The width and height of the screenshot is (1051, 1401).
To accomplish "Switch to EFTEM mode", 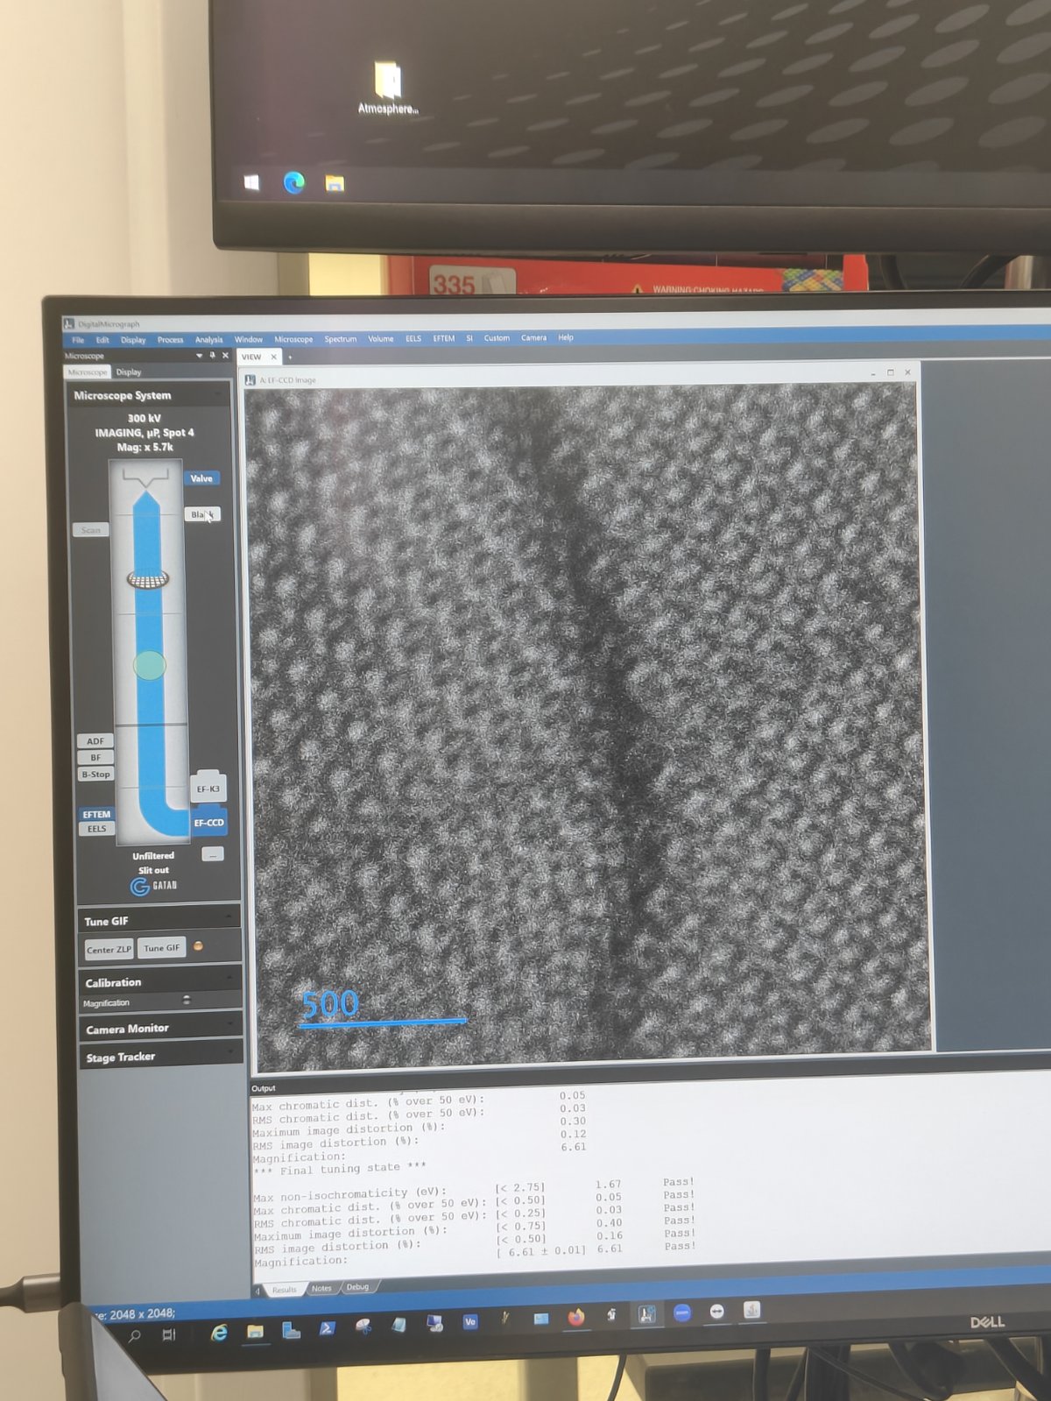I will click(x=96, y=815).
